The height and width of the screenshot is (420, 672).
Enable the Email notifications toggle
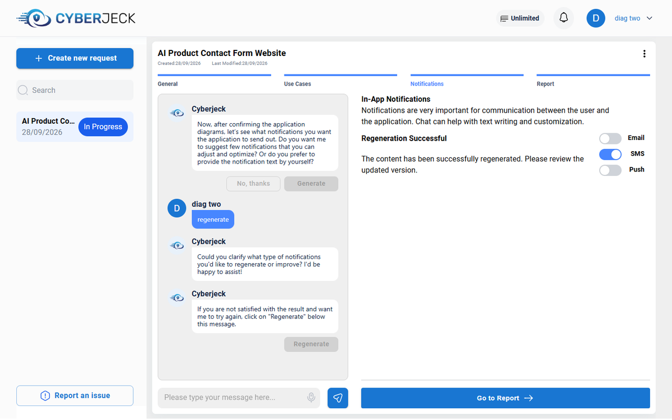click(x=610, y=138)
